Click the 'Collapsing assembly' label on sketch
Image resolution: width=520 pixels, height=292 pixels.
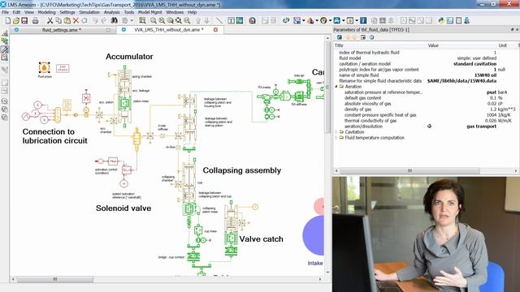(242, 170)
